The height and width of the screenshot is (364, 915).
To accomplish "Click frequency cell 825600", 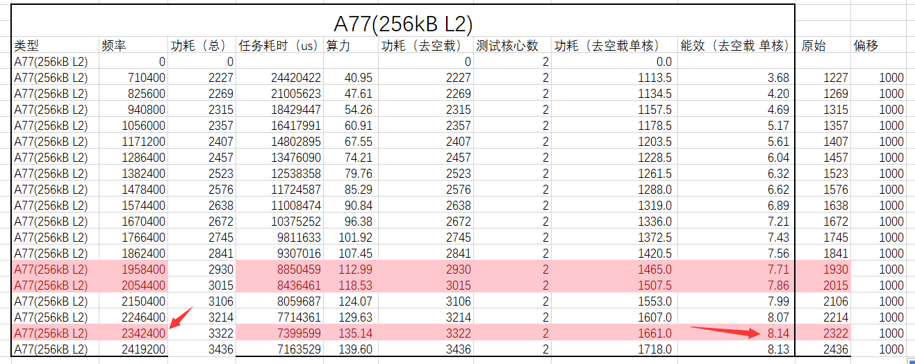I will click(x=133, y=94).
